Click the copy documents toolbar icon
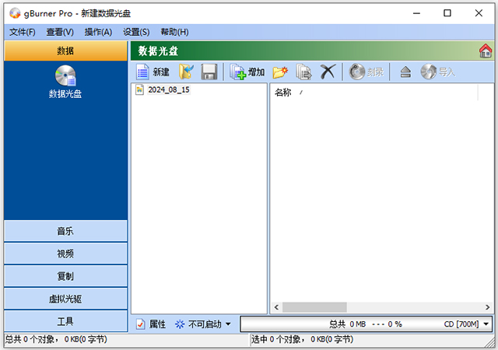Image resolution: width=498 pixels, height=350 pixels. point(303,72)
